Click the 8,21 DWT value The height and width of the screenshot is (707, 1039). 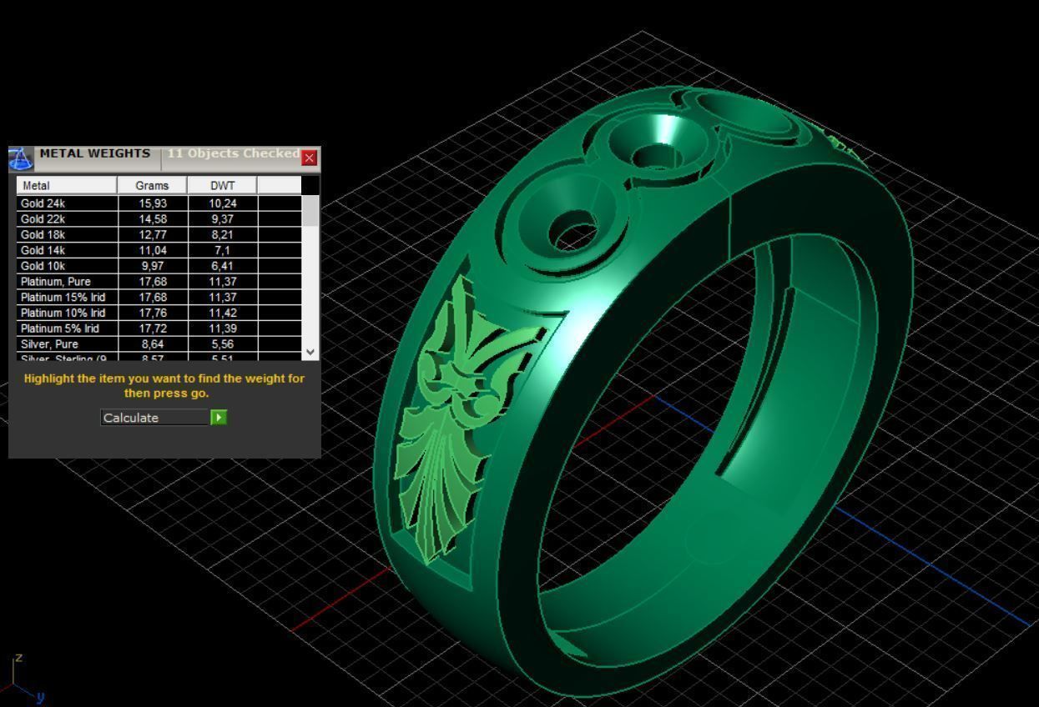pos(222,235)
